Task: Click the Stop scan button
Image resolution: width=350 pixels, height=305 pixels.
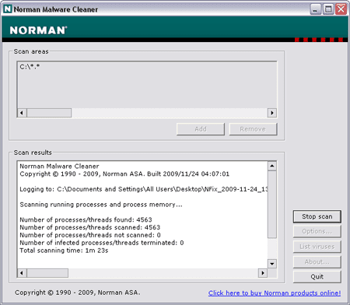Action: [317, 216]
